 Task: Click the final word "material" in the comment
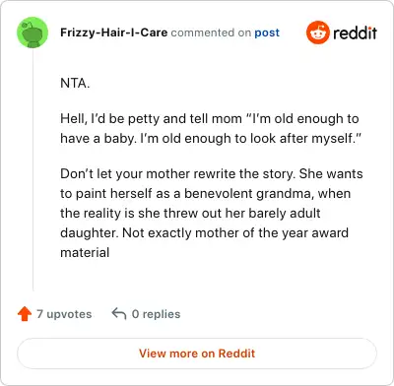[85, 252]
